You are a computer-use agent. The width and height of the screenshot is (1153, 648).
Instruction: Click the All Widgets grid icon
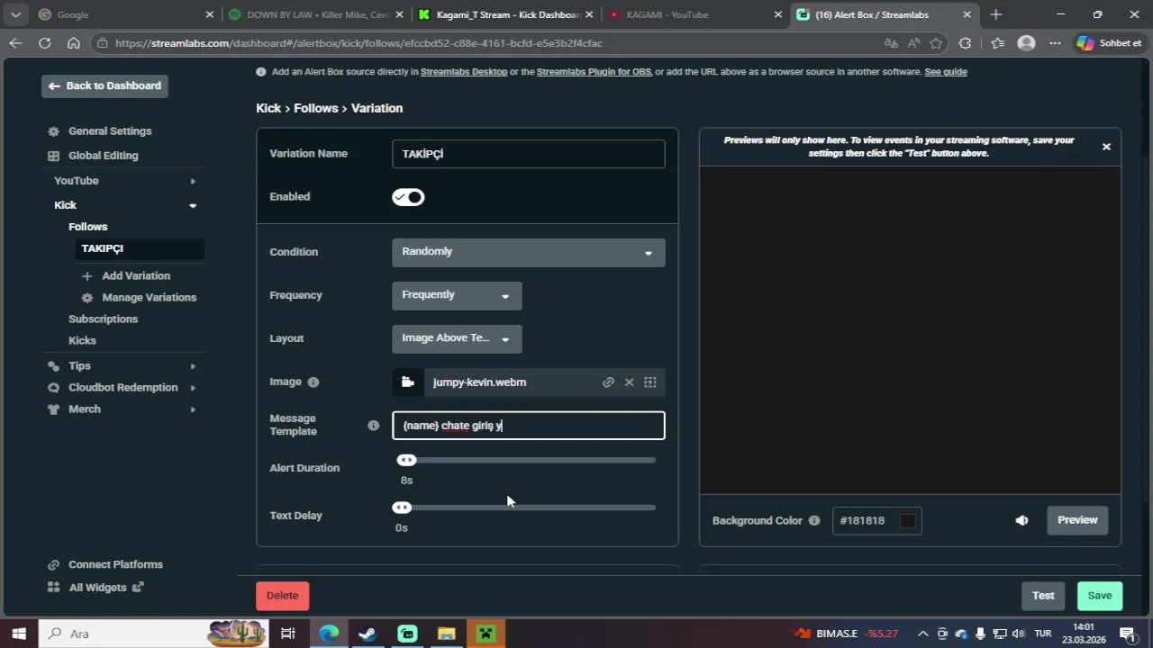coord(53,588)
